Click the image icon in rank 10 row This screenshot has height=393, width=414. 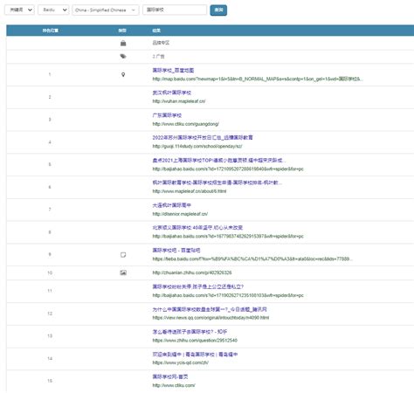click(x=123, y=272)
